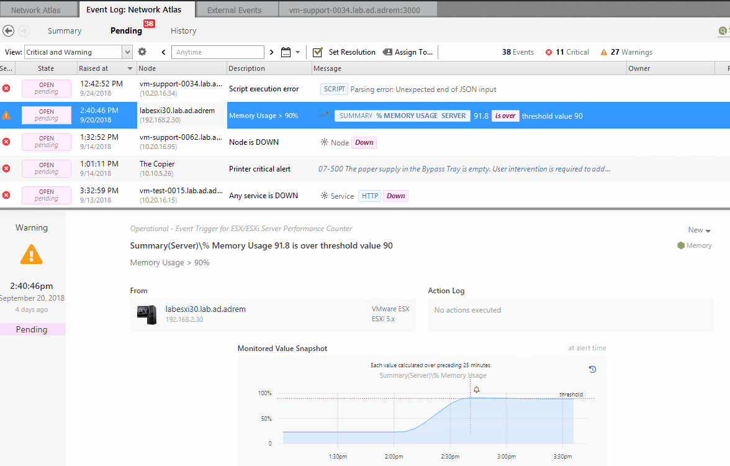This screenshot has width=730, height=466.
Task: Open the calendar date picker icon
Action: coord(286,52)
